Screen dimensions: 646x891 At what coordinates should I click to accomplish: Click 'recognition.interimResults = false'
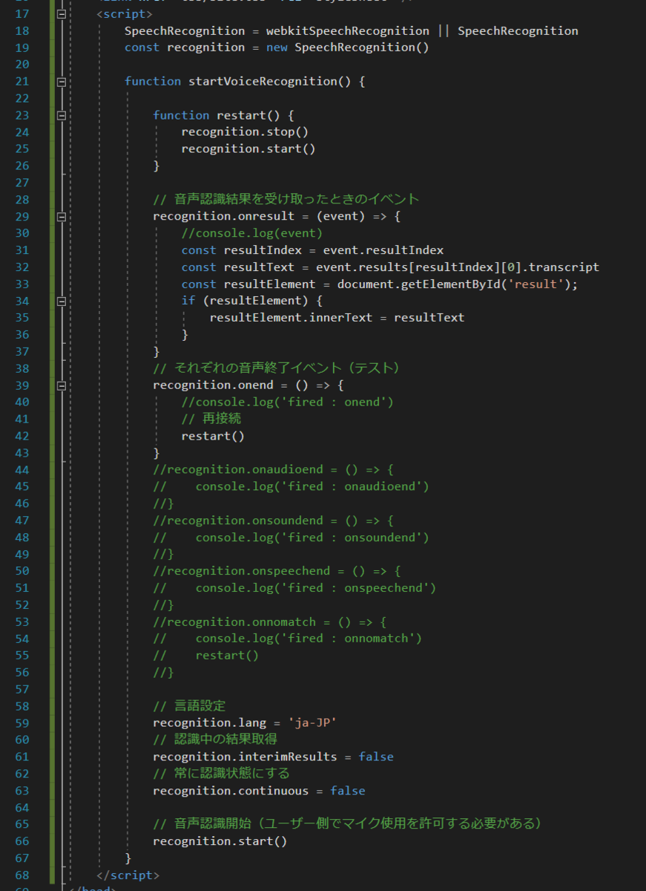273,757
